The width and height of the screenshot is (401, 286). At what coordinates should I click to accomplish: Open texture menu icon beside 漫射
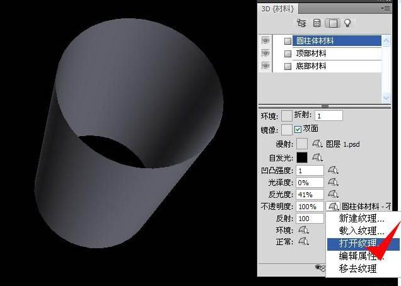tap(317, 144)
